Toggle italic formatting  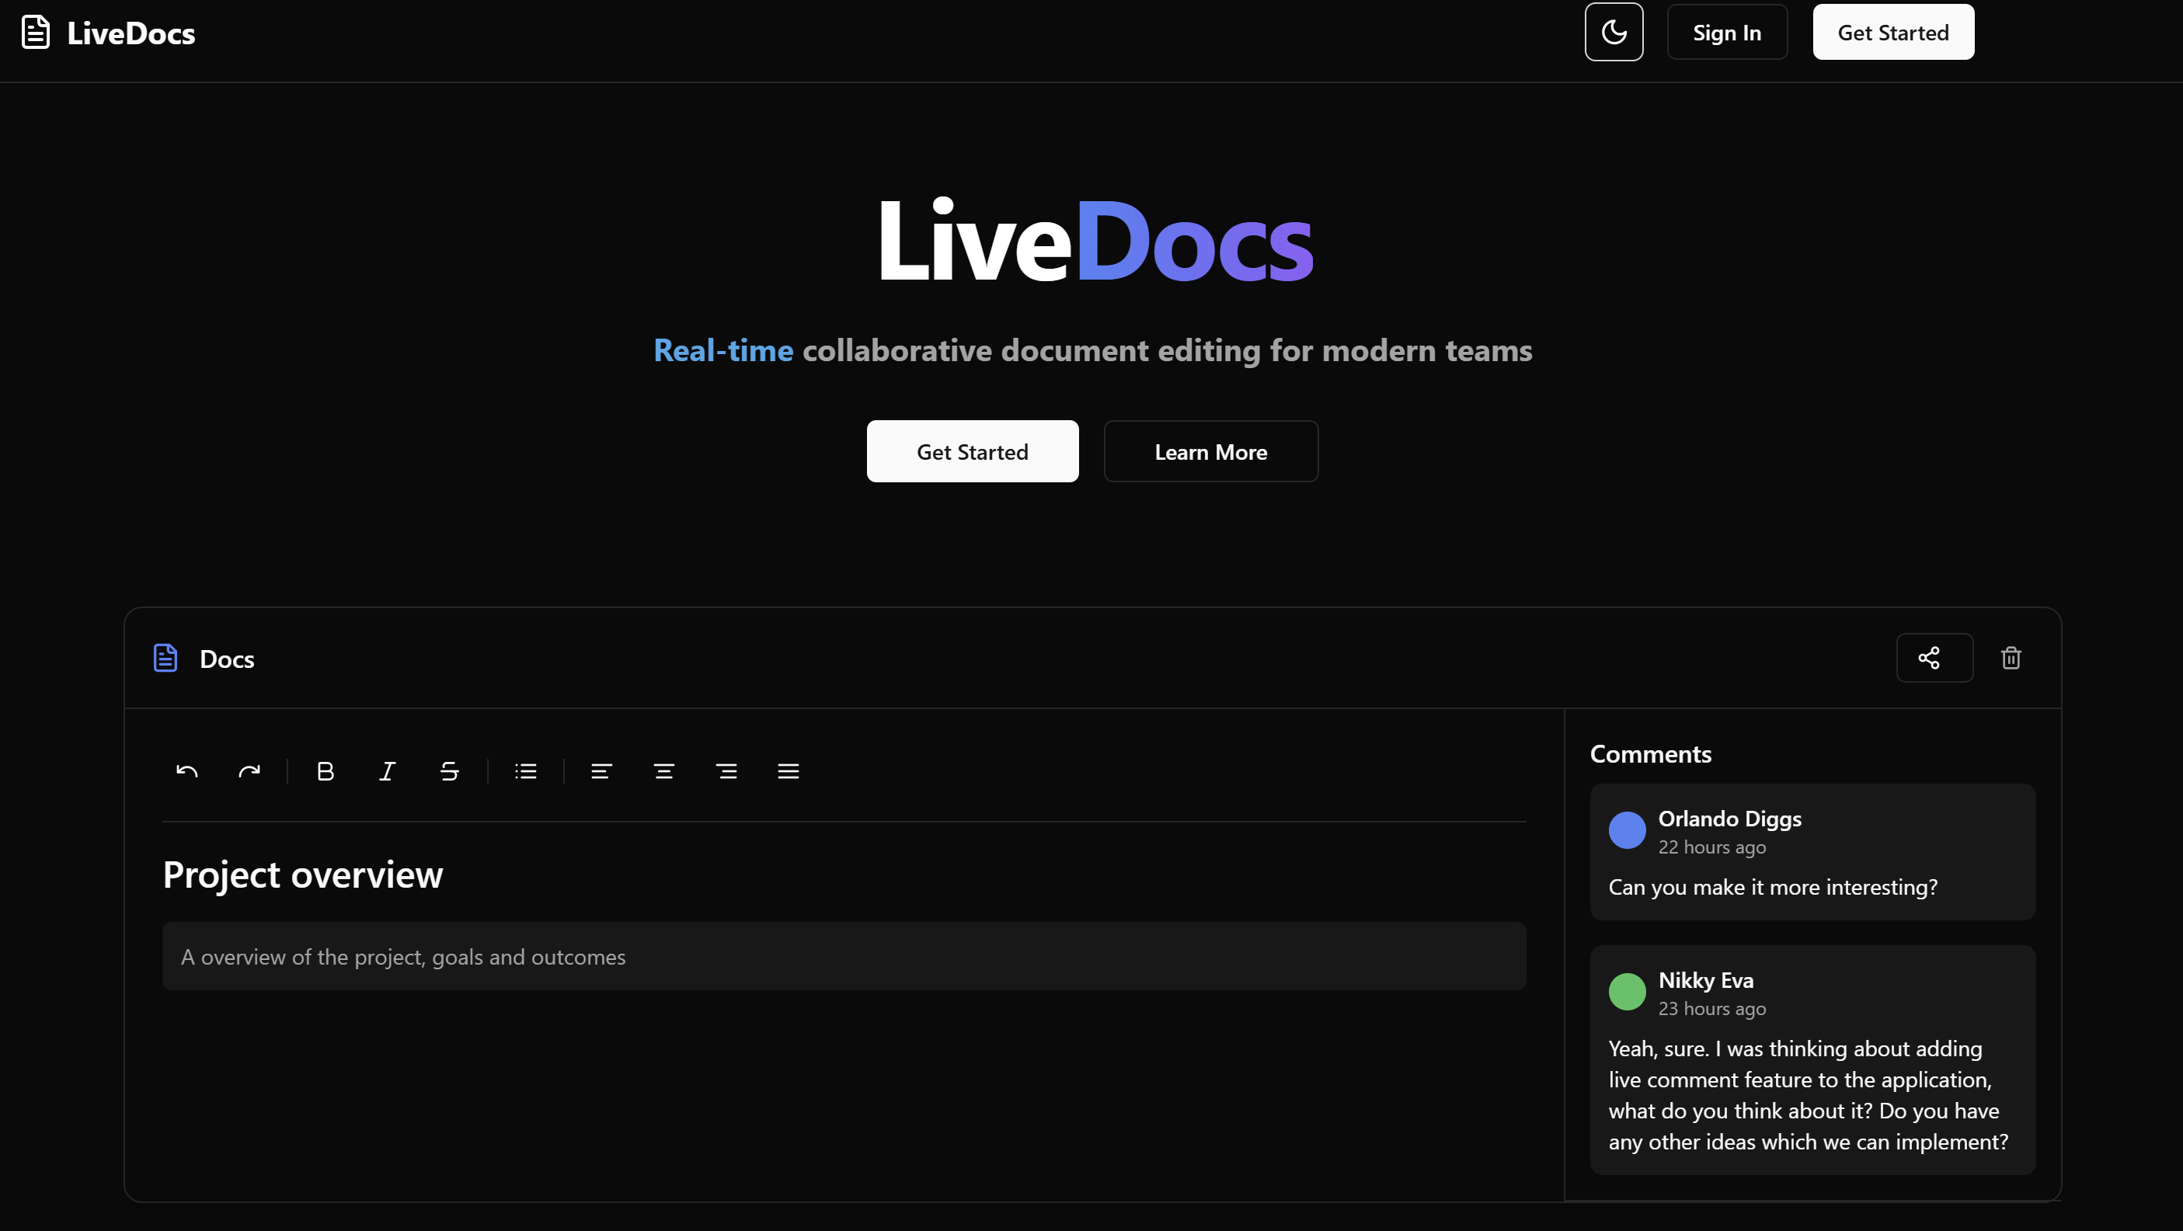coord(388,771)
